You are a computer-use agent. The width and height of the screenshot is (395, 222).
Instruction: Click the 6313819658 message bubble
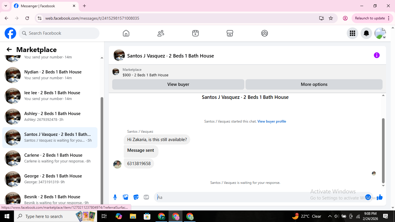[x=139, y=164]
